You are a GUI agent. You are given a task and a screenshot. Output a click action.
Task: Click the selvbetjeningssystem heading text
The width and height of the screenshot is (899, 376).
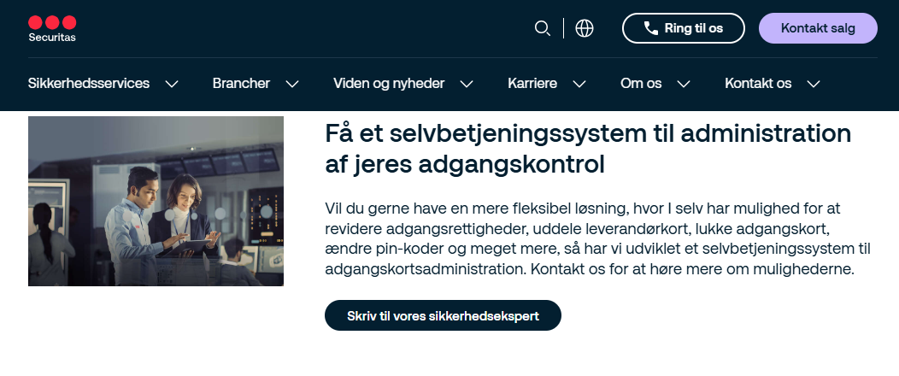pos(589,149)
